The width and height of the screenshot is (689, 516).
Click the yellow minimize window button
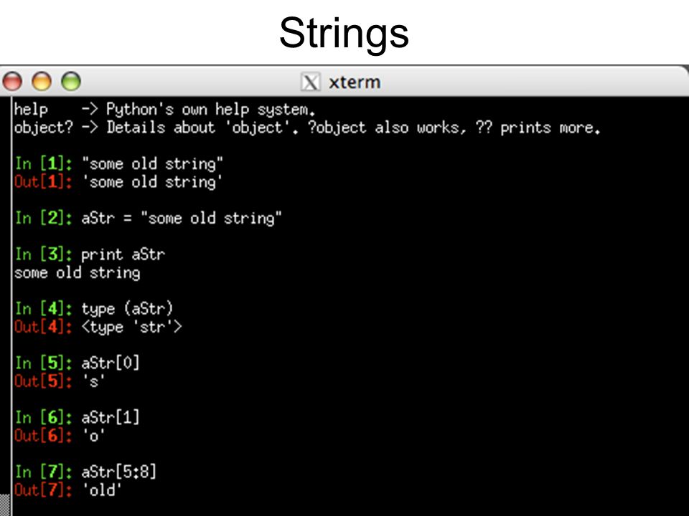(x=42, y=82)
